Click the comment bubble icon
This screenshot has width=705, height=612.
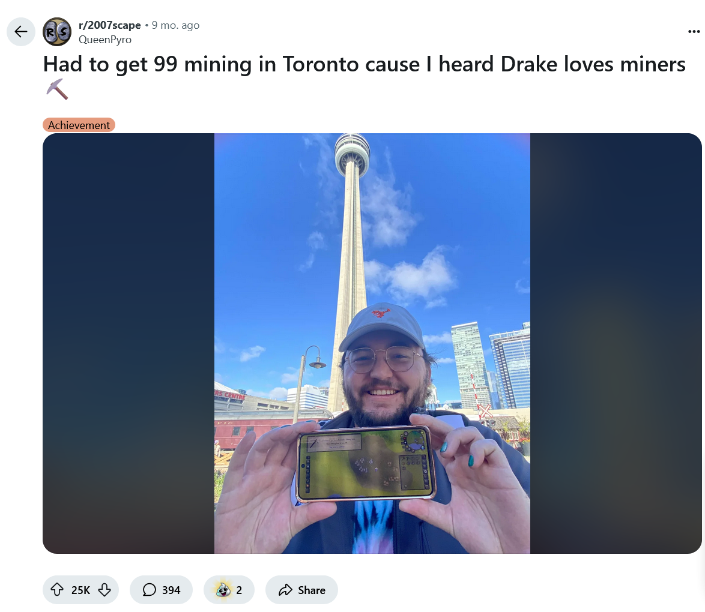(150, 590)
